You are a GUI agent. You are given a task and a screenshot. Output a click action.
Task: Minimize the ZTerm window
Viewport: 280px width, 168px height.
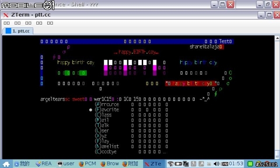[x=261, y=15]
